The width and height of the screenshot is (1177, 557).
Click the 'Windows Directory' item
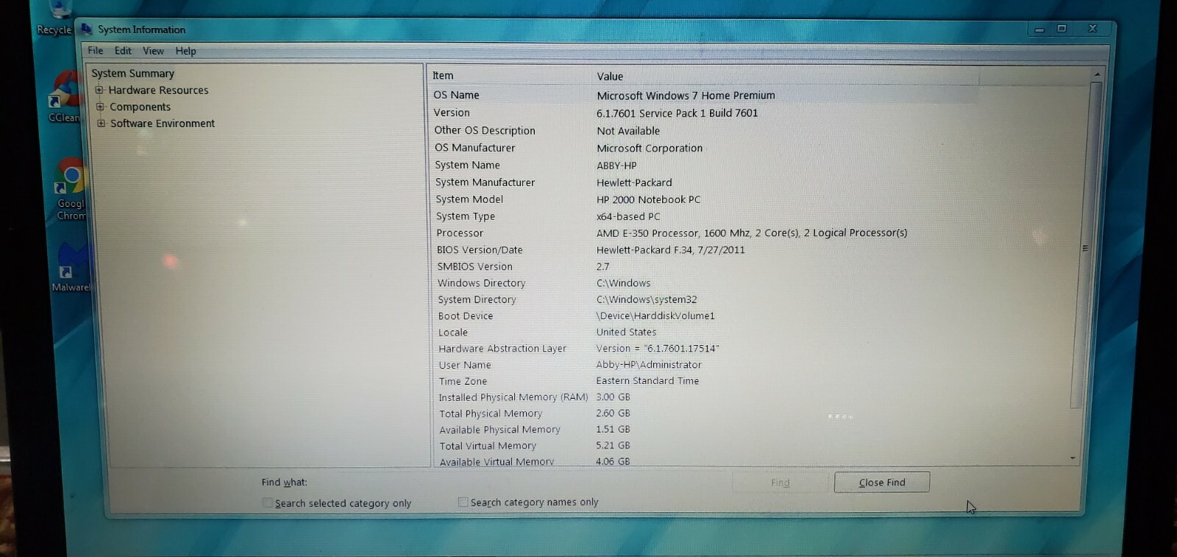click(x=482, y=283)
